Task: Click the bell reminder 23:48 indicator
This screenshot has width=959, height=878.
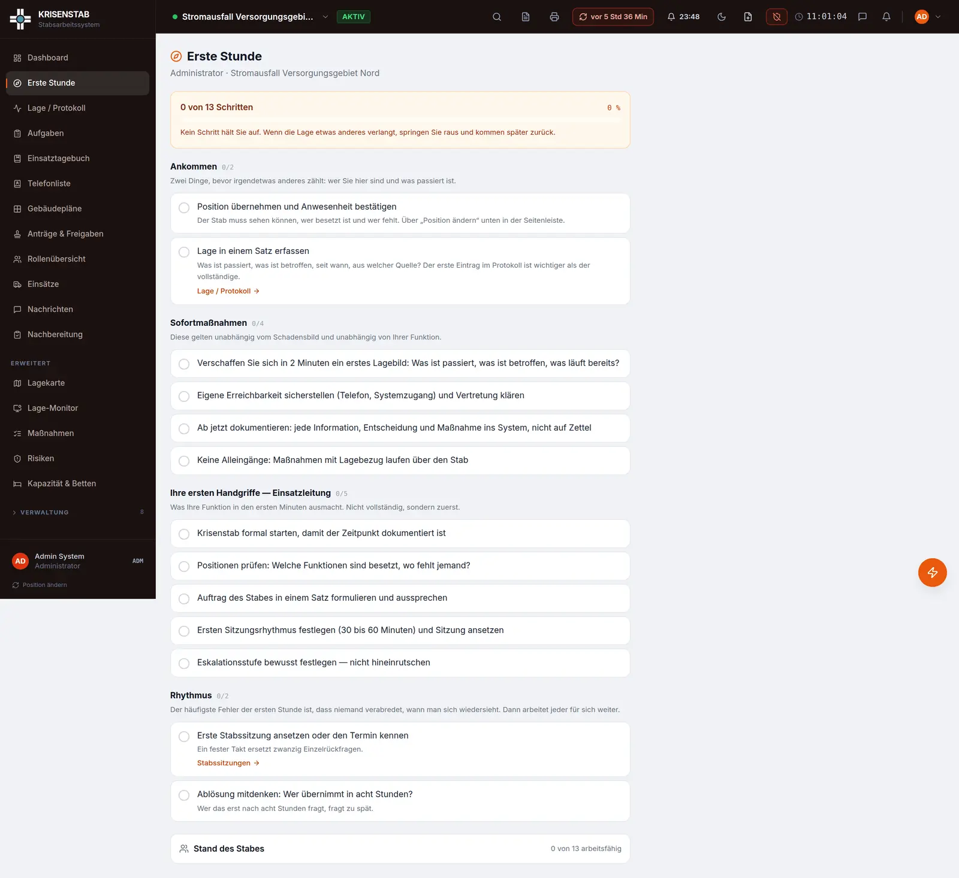Action: [683, 17]
